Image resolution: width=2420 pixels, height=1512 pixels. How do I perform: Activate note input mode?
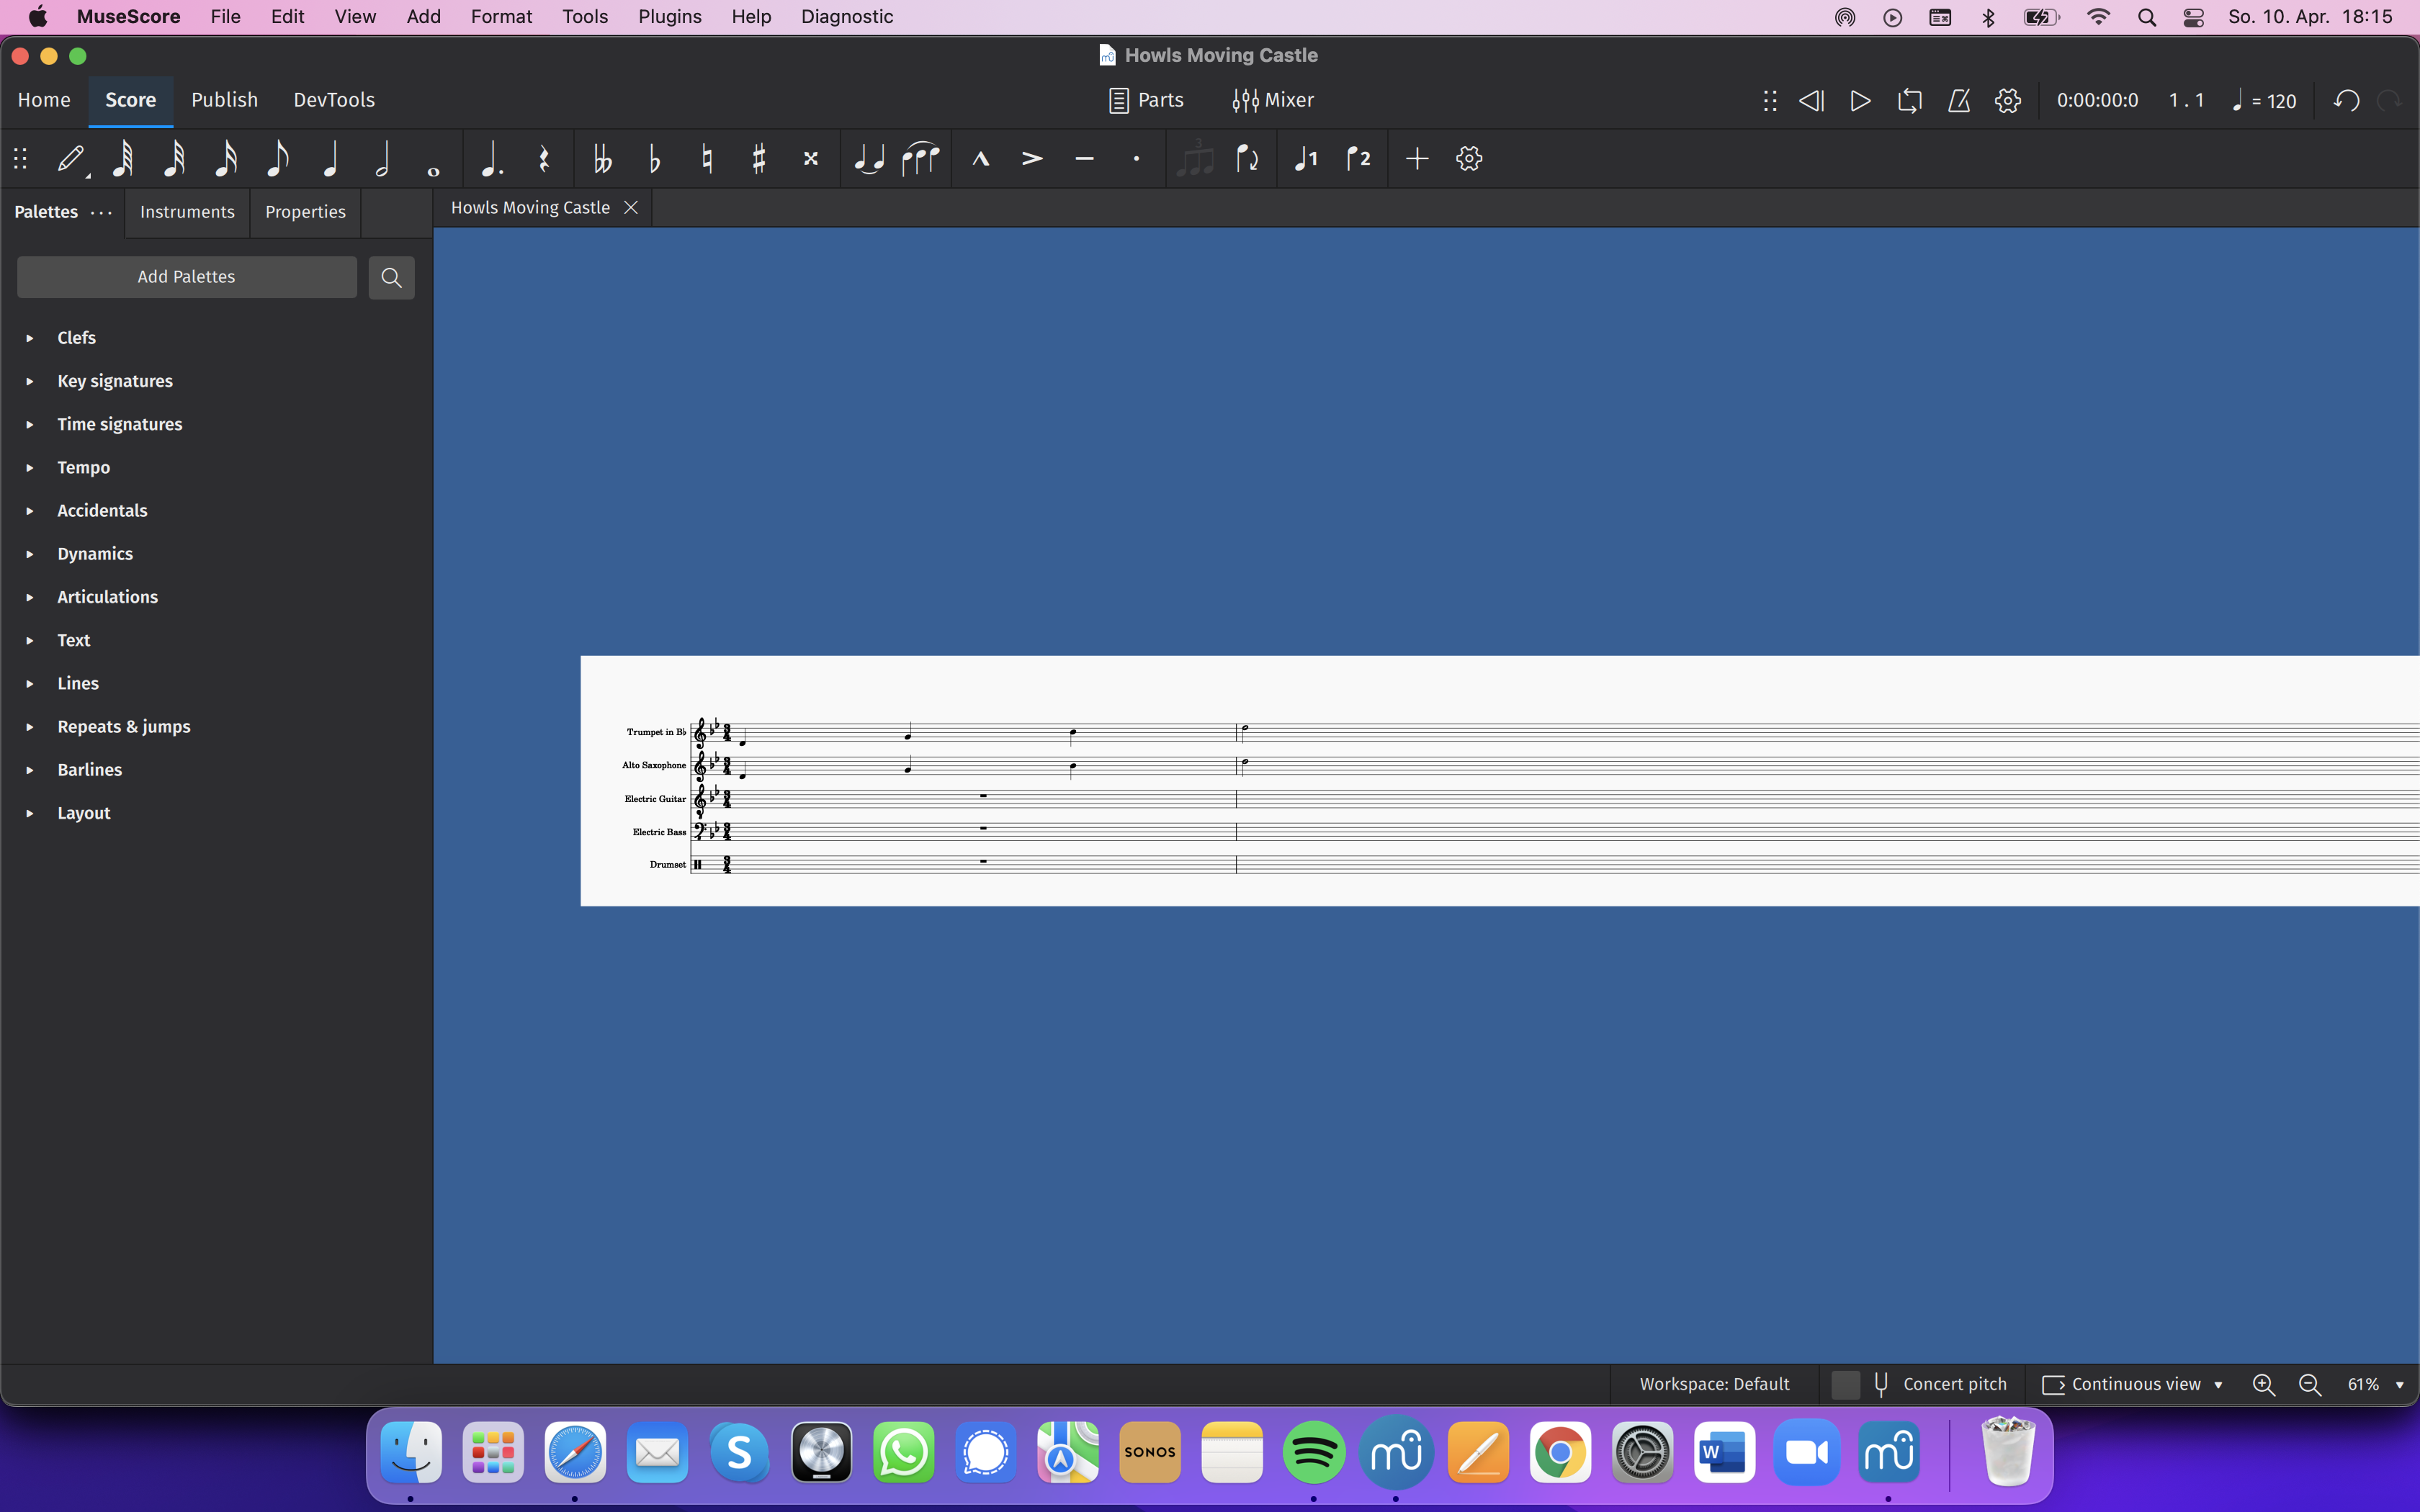click(69, 158)
